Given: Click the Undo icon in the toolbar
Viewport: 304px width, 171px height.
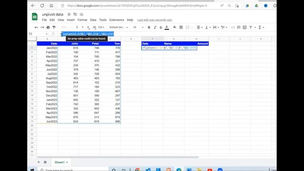Looking at the screenshot, I should tap(36, 28).
